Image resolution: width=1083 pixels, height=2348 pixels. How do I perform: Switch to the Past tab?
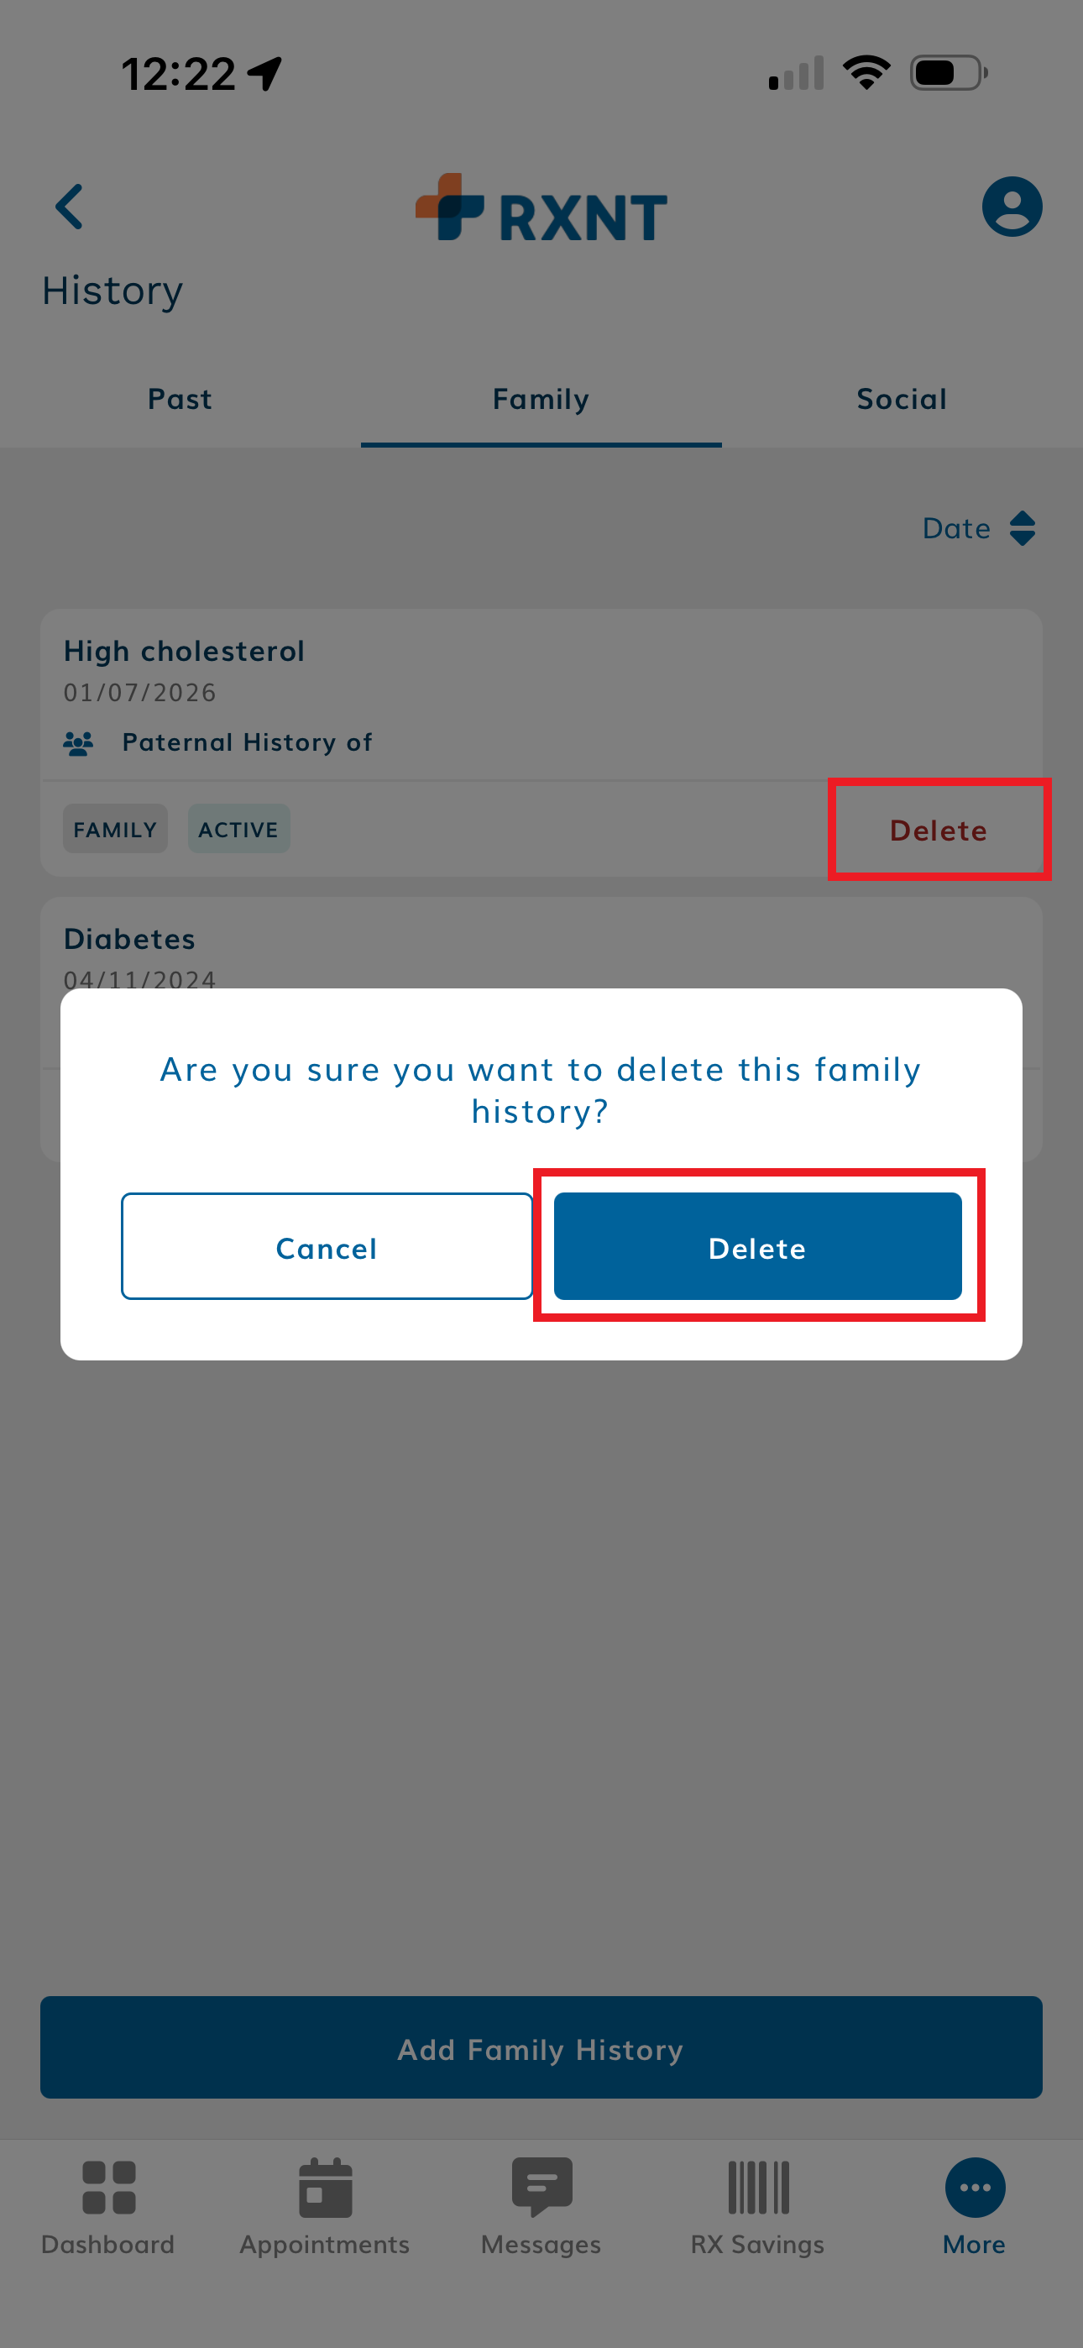[x=180, y=399]
